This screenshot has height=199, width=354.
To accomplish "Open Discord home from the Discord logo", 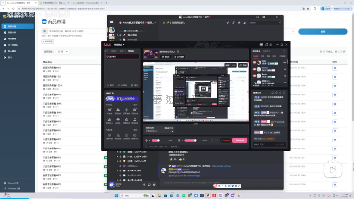I will pyautogui.click(x=112, y=22).
